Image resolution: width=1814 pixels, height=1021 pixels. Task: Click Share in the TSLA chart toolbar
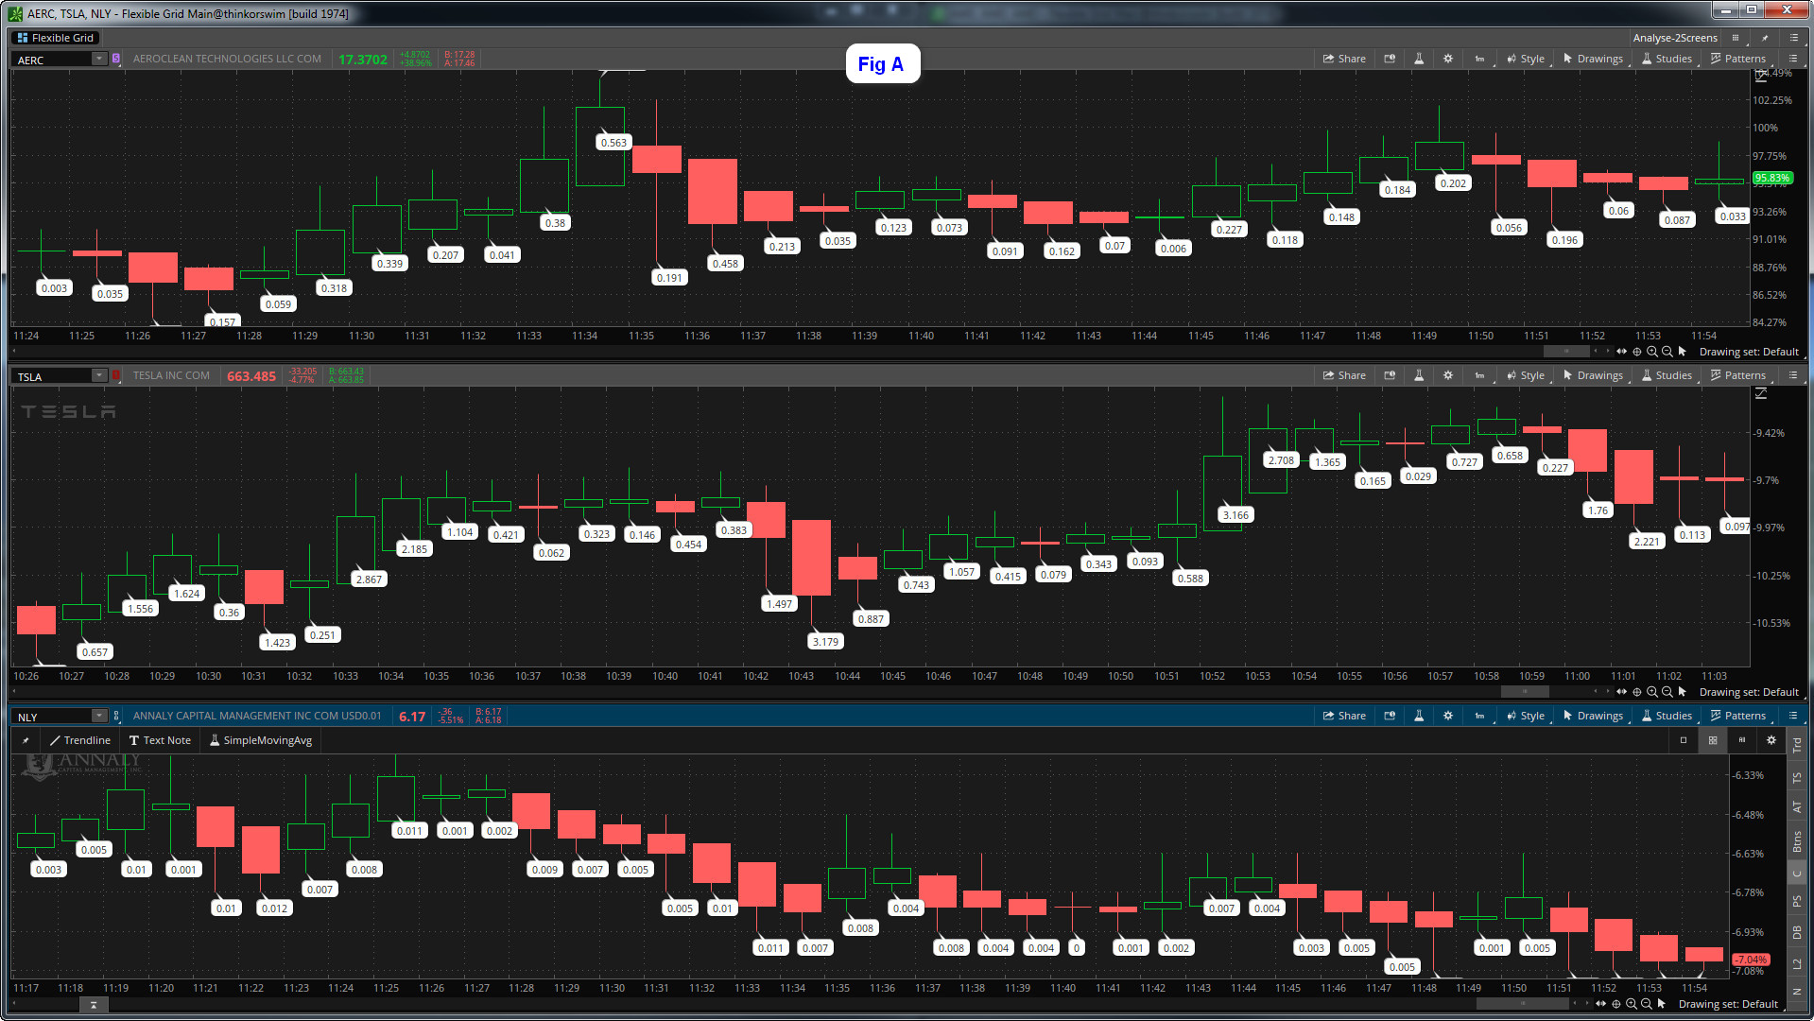pos(1344,375)
